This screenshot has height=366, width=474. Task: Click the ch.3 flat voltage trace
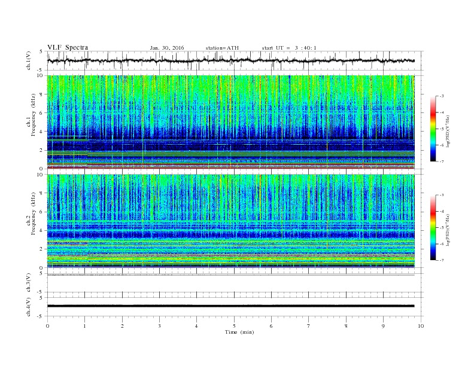click(231, 275)
